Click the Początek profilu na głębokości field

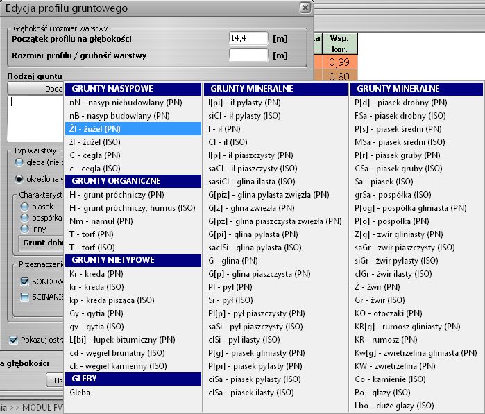pos(248,39)
